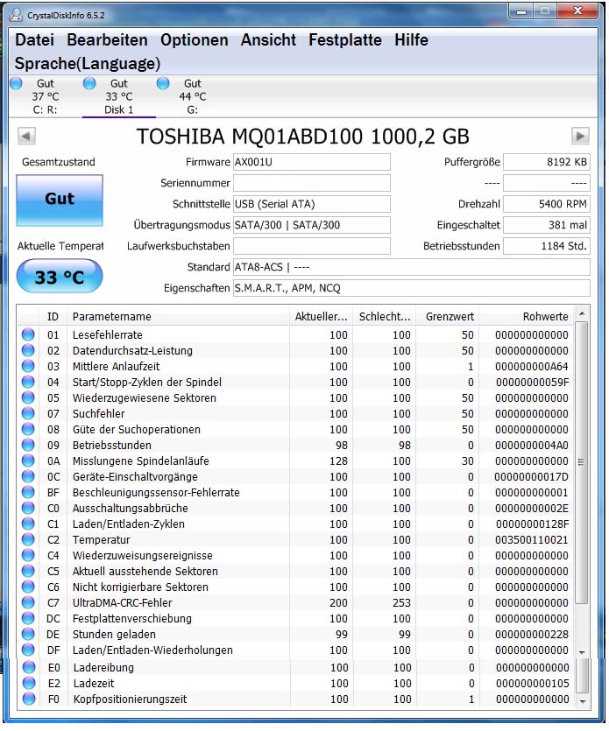The width and height of the screenshot is (609, 731).
Task: Click status orb for Betriebsstunden attribute 09
Action: (28, 446)
